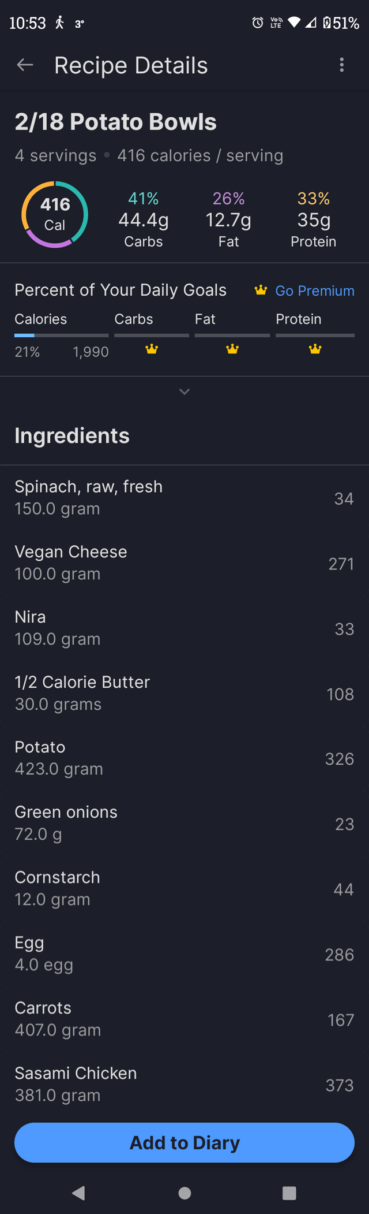Tap the Egg ingredient row
Screen dimensions: 369x1214
pos(184,954)
